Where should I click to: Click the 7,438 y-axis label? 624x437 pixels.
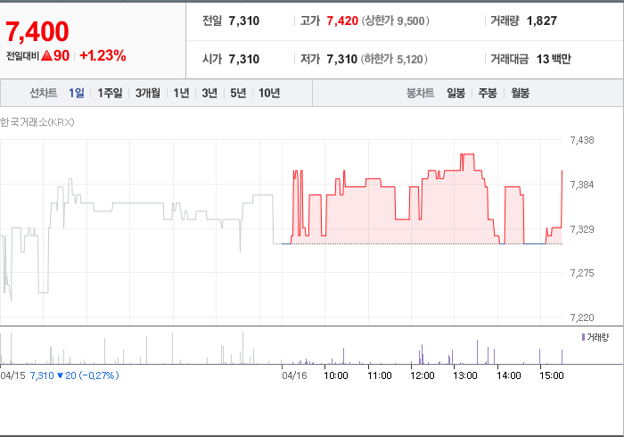[582, 140]
